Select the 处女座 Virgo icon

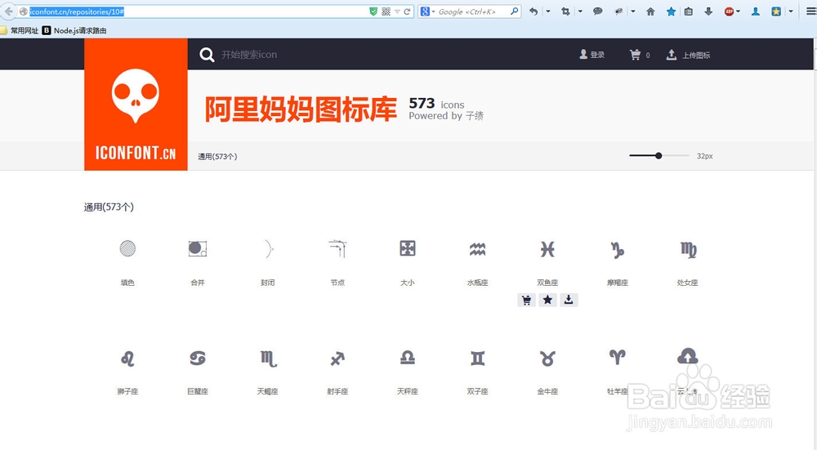coord(688,250)
